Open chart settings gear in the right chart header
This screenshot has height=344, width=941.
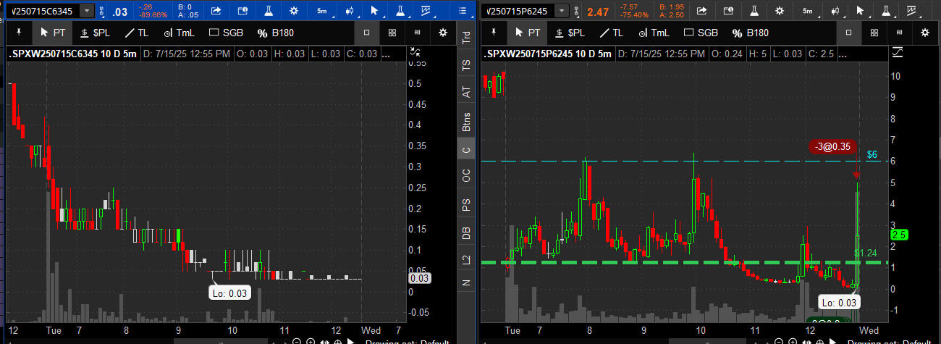click(780, 11)
